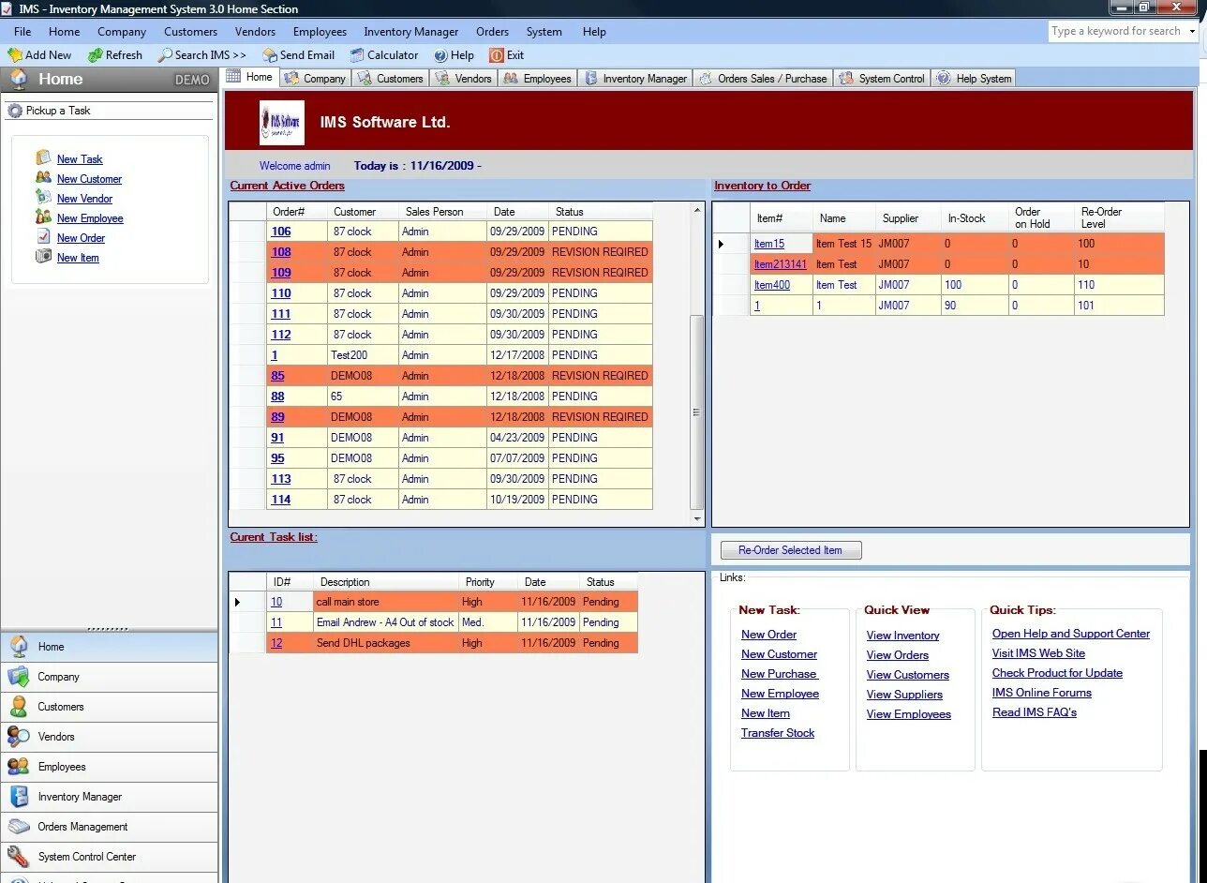Viewport: 1207px width, 883px height.
Task: Click the Refresh toolbar icon
Action: click(95, 55)
